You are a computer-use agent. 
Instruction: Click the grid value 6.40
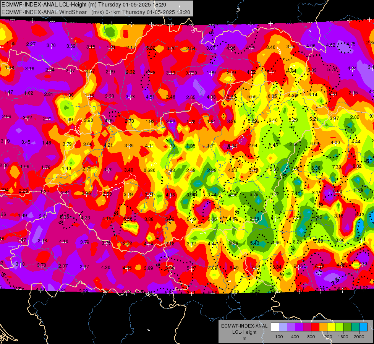point(273,120)
